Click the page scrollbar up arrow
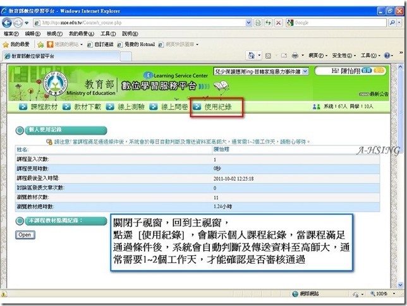 click(x=400, y=66)
